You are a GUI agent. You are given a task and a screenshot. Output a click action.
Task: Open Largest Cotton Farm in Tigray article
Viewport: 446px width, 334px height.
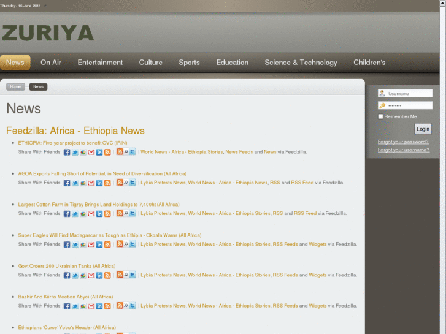point(99,204)
